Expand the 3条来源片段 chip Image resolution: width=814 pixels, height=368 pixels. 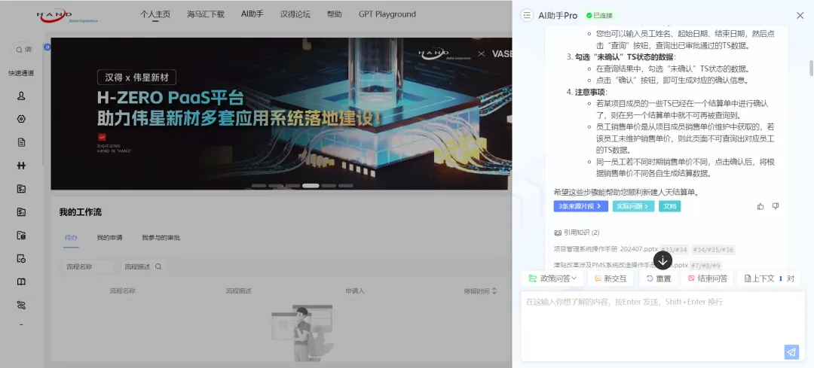580,206
